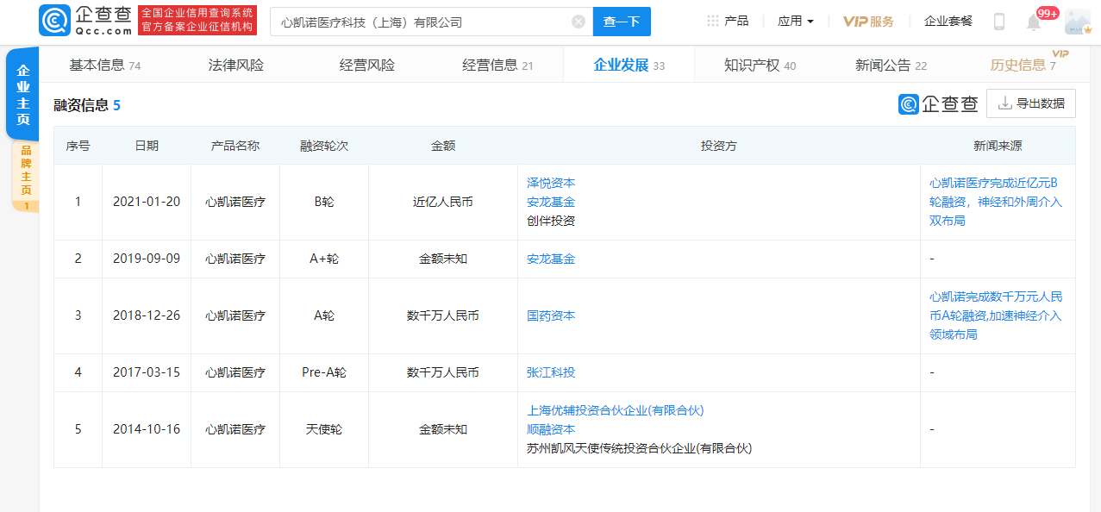Select the 企业发展 tab
The image size is (1101, 512).
pos(629,65)
